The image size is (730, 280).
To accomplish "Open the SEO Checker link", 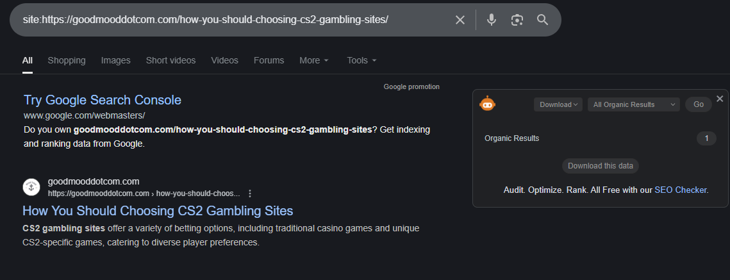I will pos(681,190).
